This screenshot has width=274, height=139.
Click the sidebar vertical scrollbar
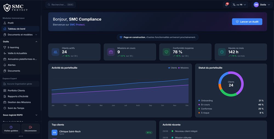tap(41, 63)
